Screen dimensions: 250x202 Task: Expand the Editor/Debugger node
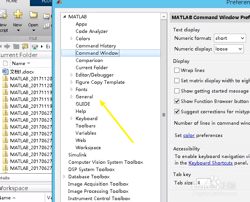click(x=71, y=75)
